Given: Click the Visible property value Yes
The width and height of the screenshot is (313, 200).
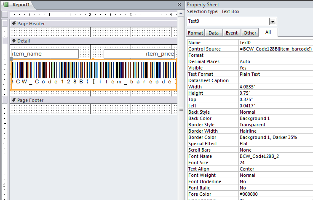Looking at the screenshot, I should pyautogui.click(x=276, y=68).
